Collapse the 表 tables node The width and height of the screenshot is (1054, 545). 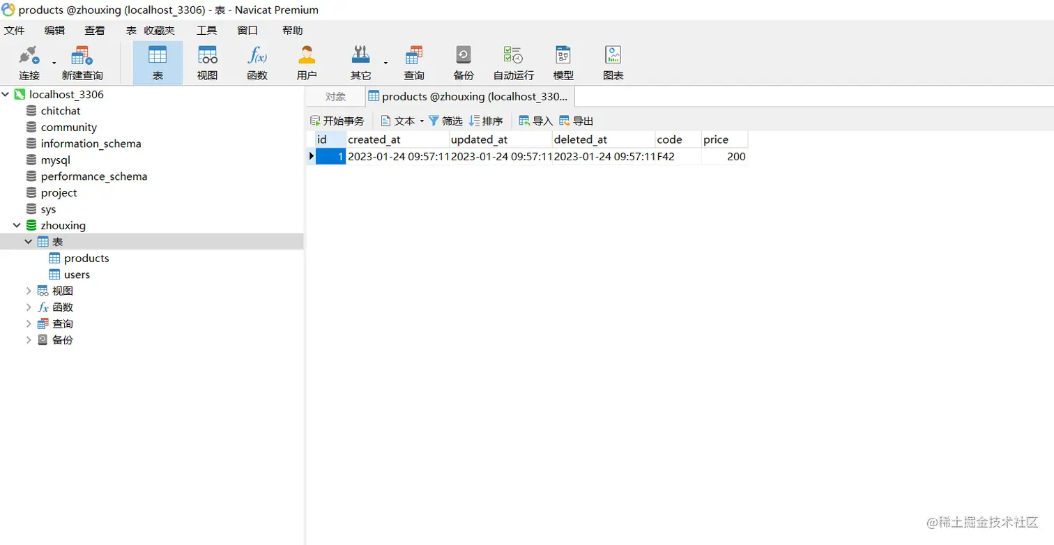29,242
